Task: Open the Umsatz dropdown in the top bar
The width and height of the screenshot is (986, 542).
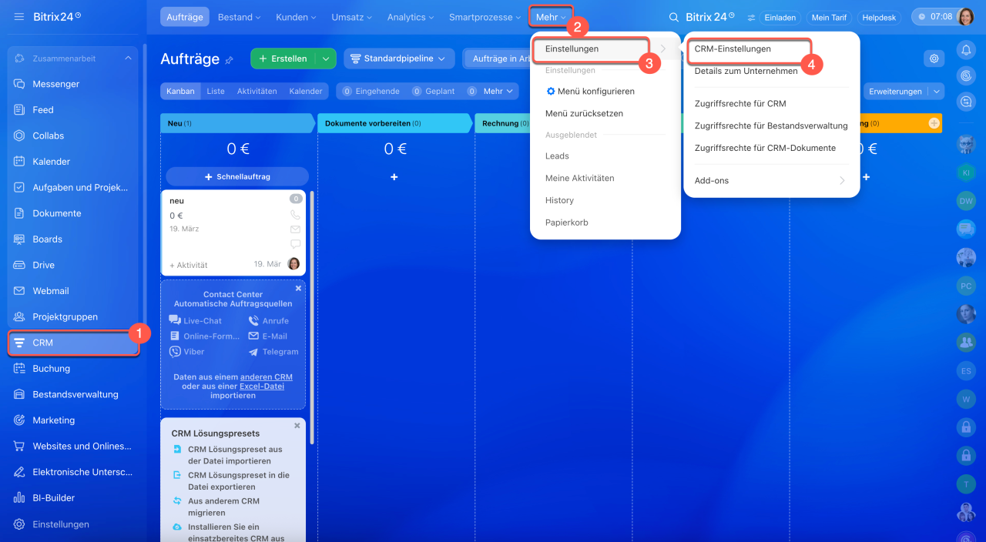Action: [x=352, y=17]
